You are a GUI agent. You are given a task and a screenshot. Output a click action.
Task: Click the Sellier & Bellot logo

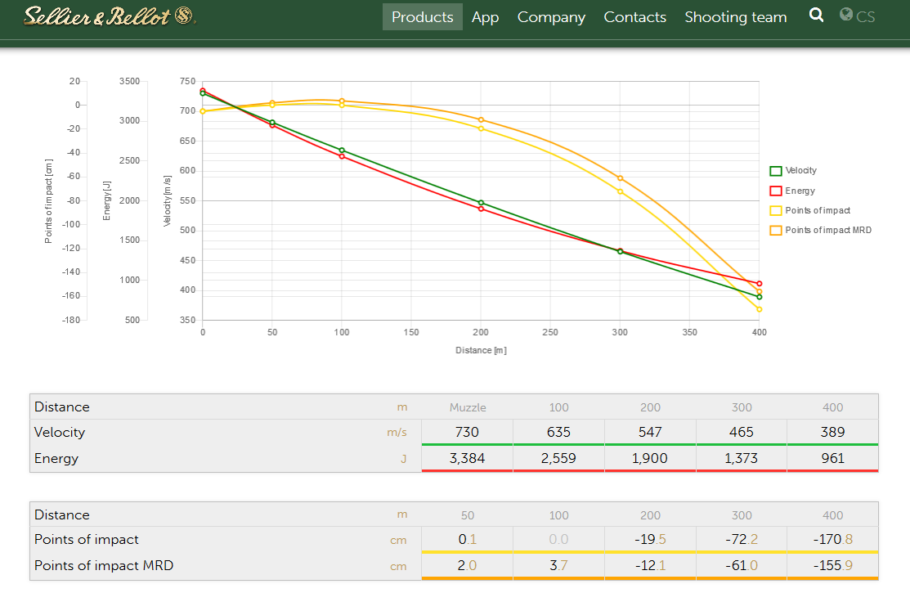[109, 16]
